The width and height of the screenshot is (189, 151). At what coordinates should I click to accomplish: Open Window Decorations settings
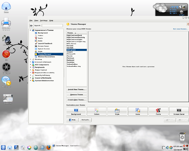(x=46, y=57)
